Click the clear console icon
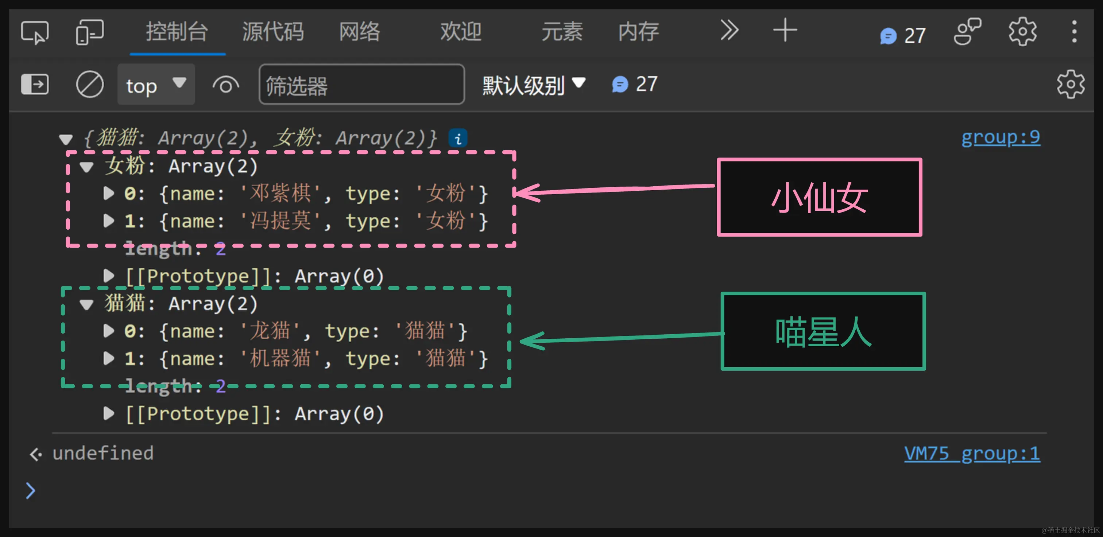The height and width of the screenshot is (537, 1103). (89, 84)
